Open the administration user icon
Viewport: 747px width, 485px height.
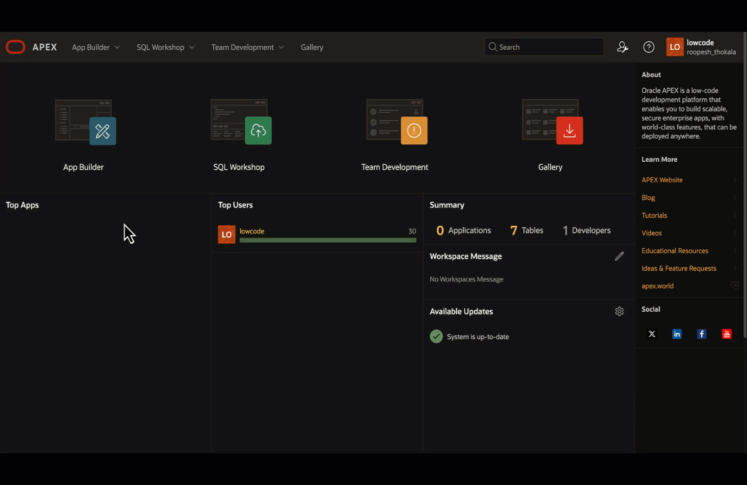coord(622,47)
